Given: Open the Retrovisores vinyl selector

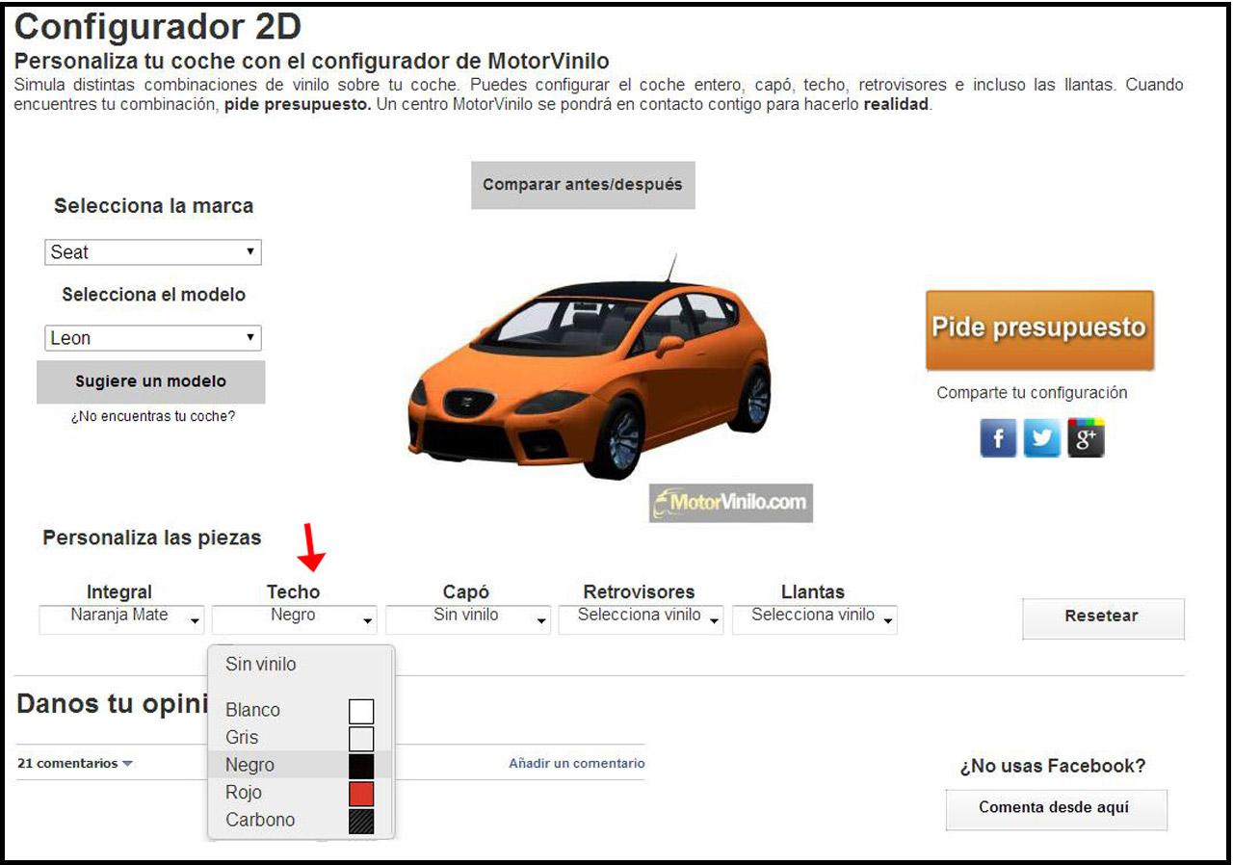Looking at the screenshot, I should (x=642, y=618).
